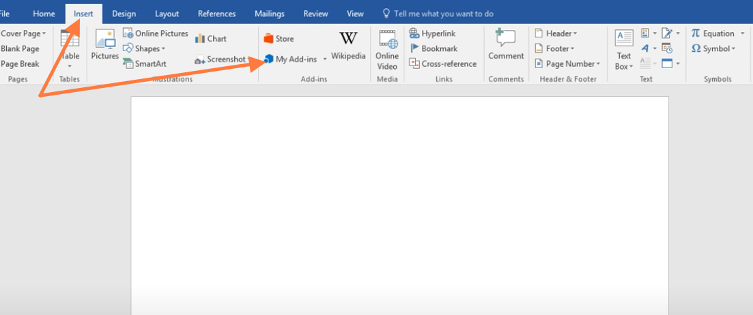753x315 pixels.
Task: Insert a Chart from the ribbon
Action: 210,39
